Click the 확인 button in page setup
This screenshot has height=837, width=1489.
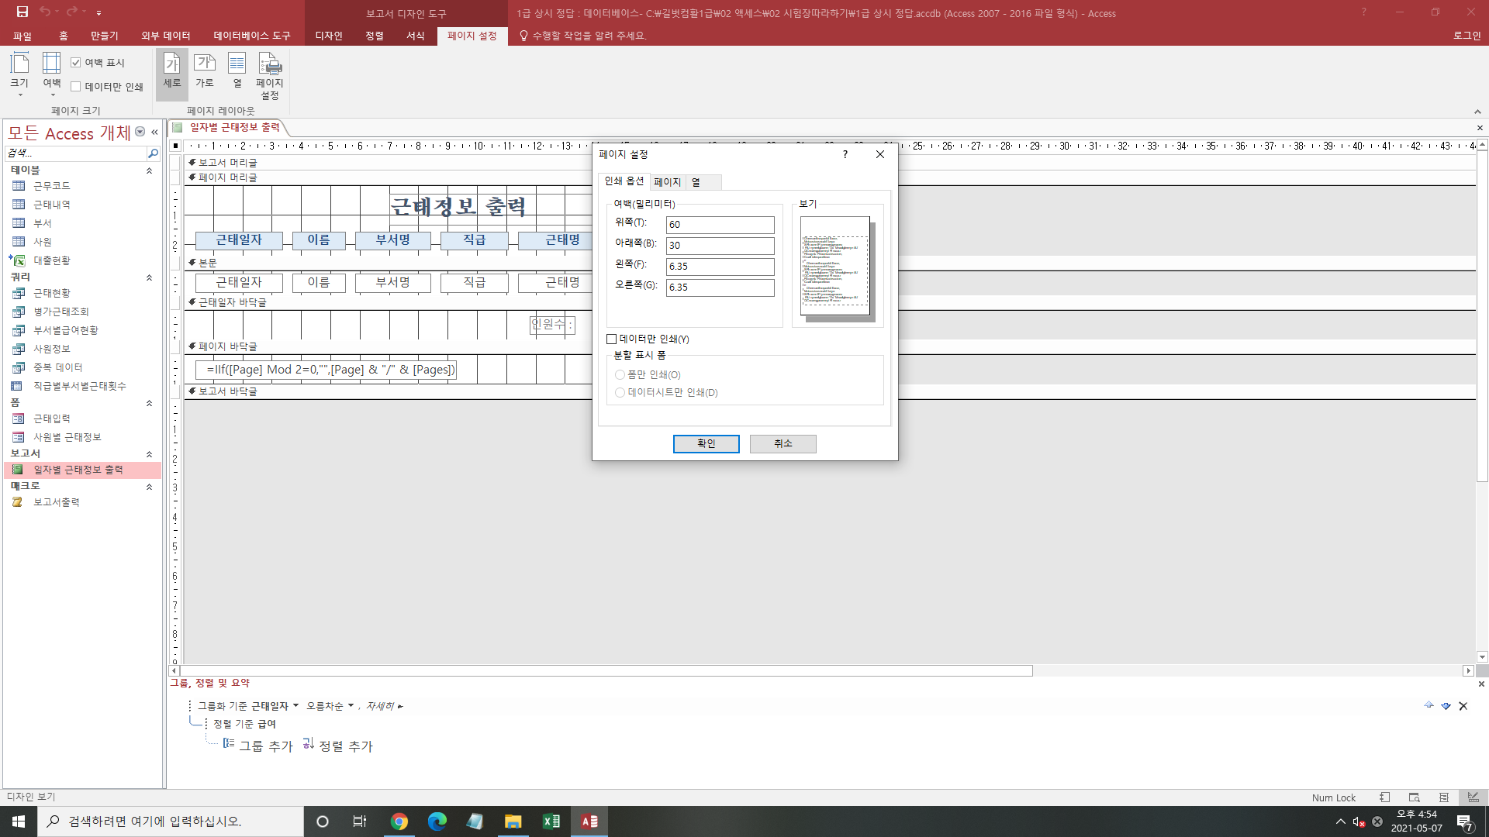(706, 443)
